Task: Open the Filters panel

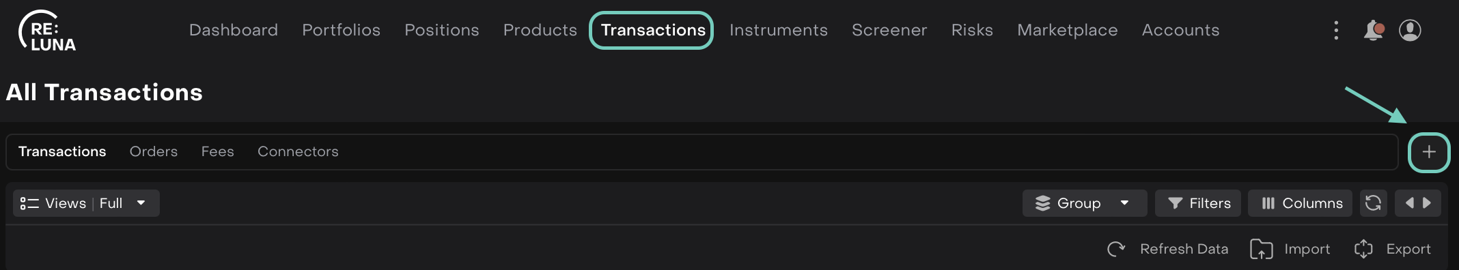Action: coord(1199,203)
